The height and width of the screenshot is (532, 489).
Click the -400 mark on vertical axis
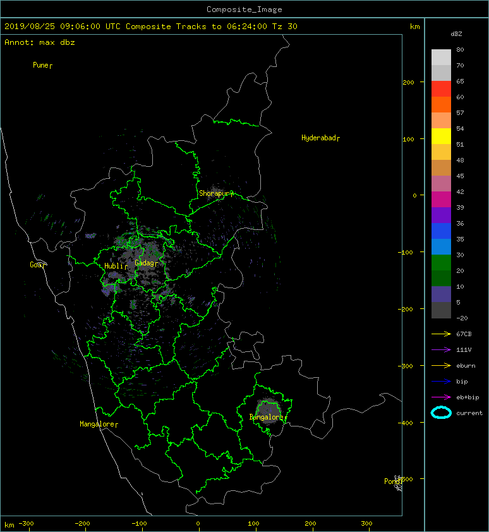click(406, 423)
